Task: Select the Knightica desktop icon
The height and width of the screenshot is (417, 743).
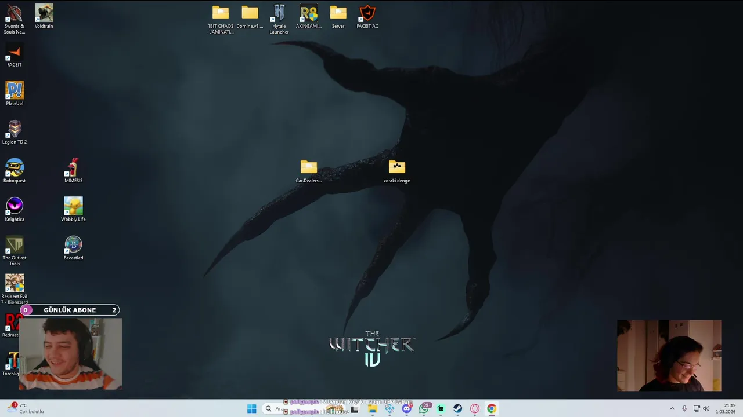Action: (15, 210)
